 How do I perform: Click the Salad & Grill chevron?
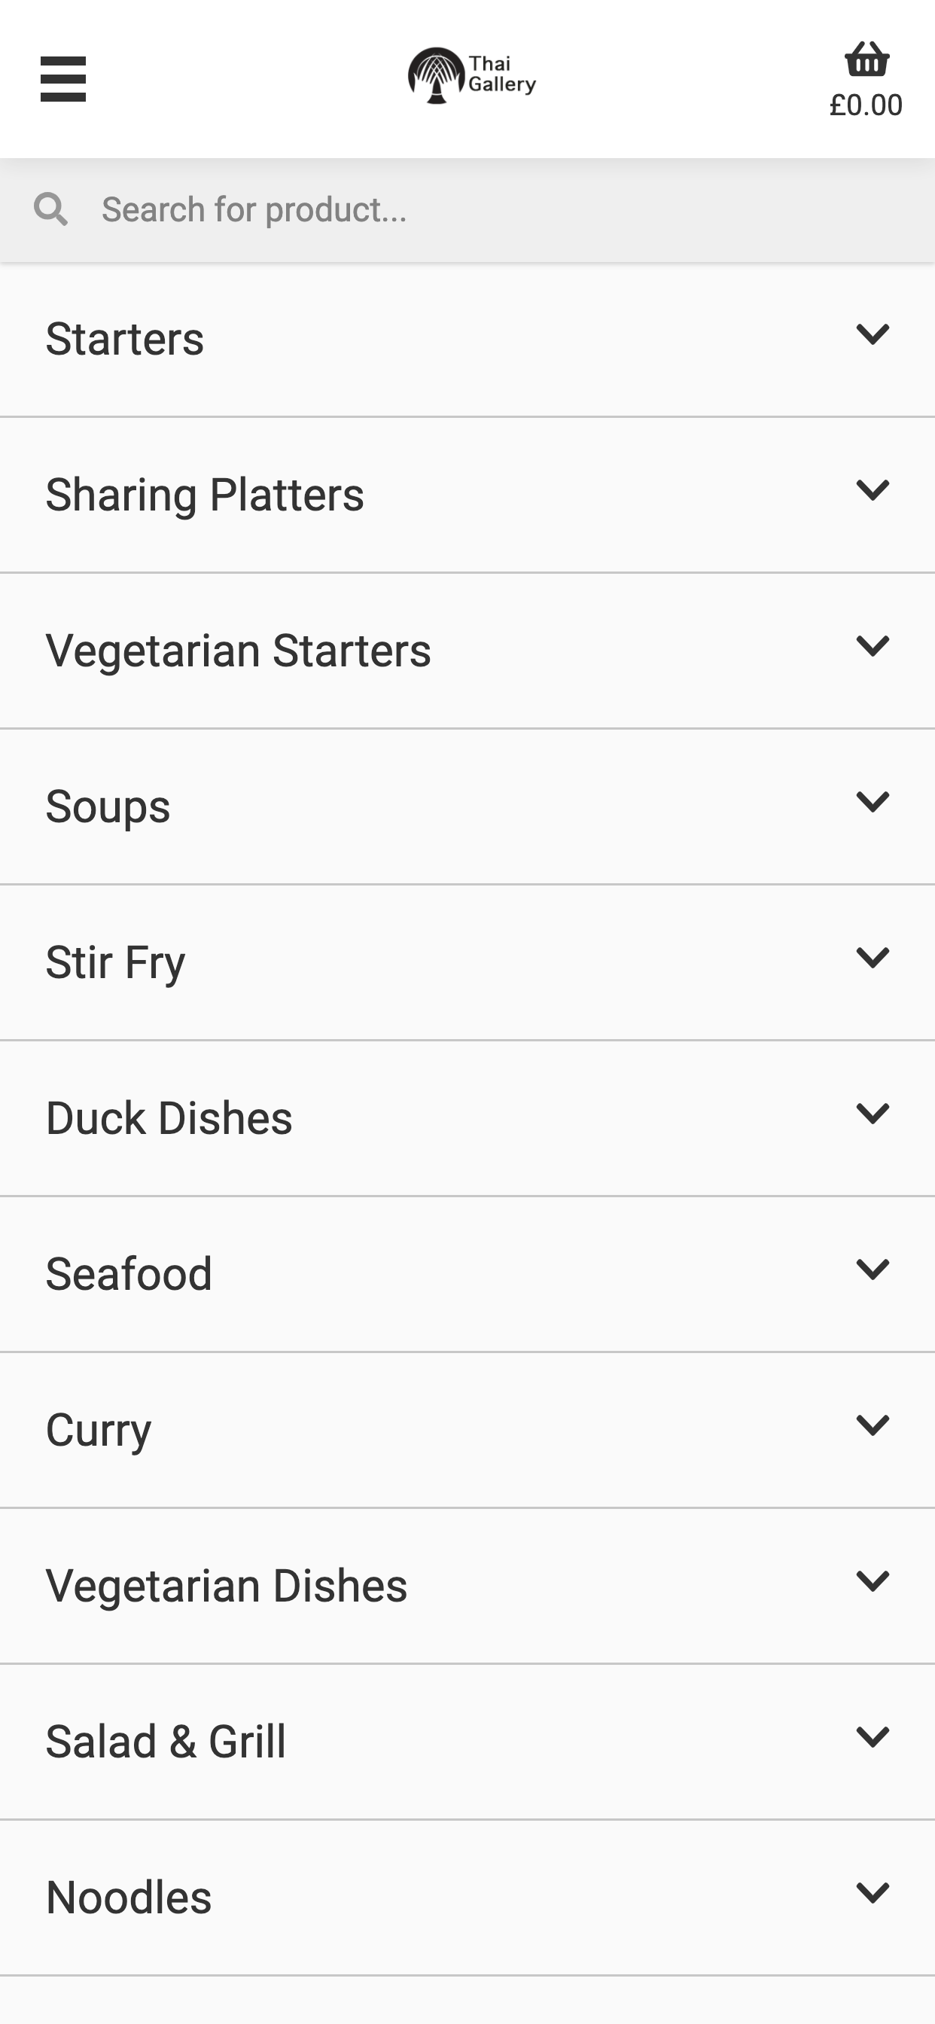pyautogui.click(x=873, y=1736)
